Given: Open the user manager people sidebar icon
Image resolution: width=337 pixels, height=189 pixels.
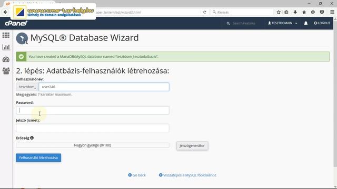Looking at the screenshot, I should (6, 71).
